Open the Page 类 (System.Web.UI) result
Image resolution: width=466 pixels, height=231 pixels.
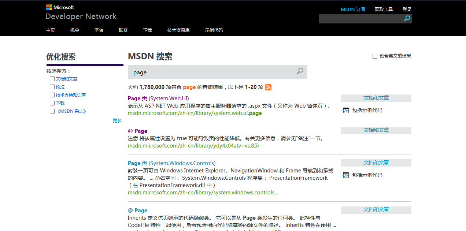pyautogui.click(x=158, y=98)
